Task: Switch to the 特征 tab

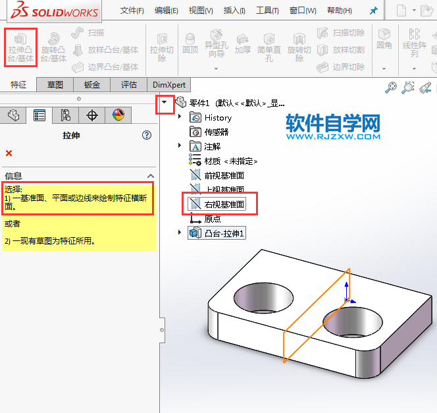Action: click(18, 85)
